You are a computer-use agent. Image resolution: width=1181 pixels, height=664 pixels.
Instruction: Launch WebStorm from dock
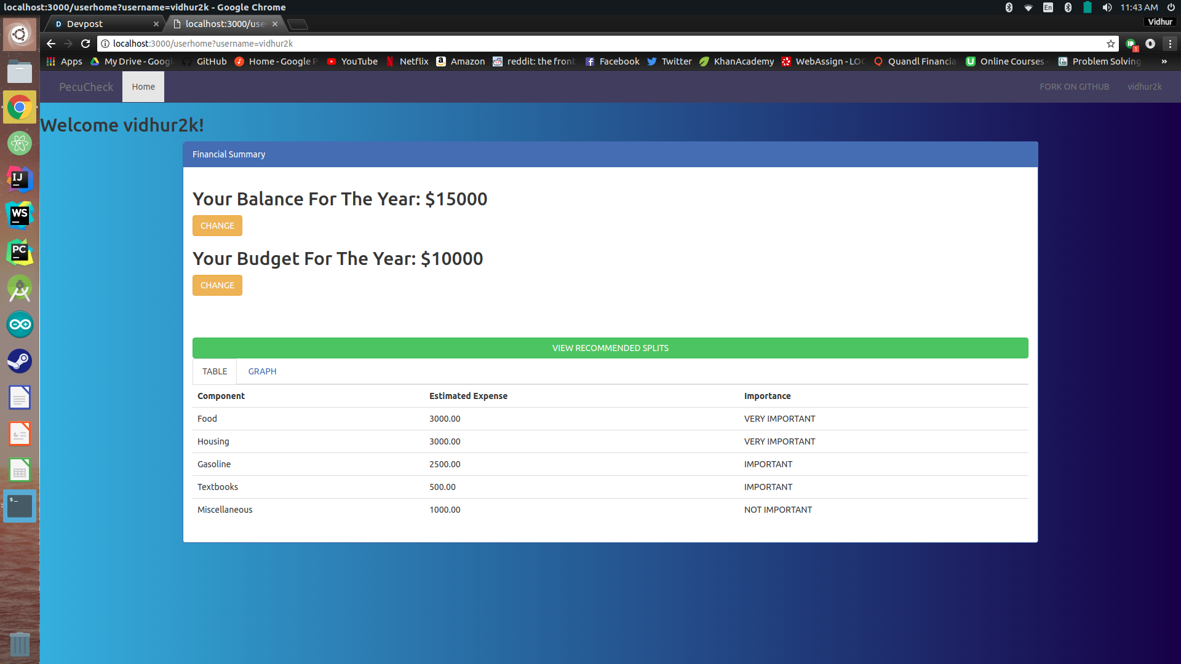tap(20, 216)
